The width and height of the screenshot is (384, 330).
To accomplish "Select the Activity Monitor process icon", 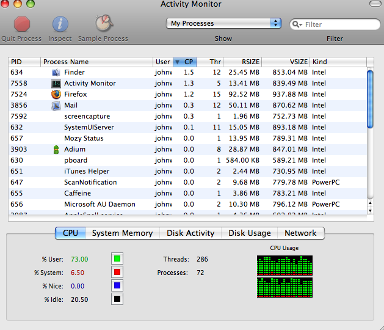I will [56, 83].
